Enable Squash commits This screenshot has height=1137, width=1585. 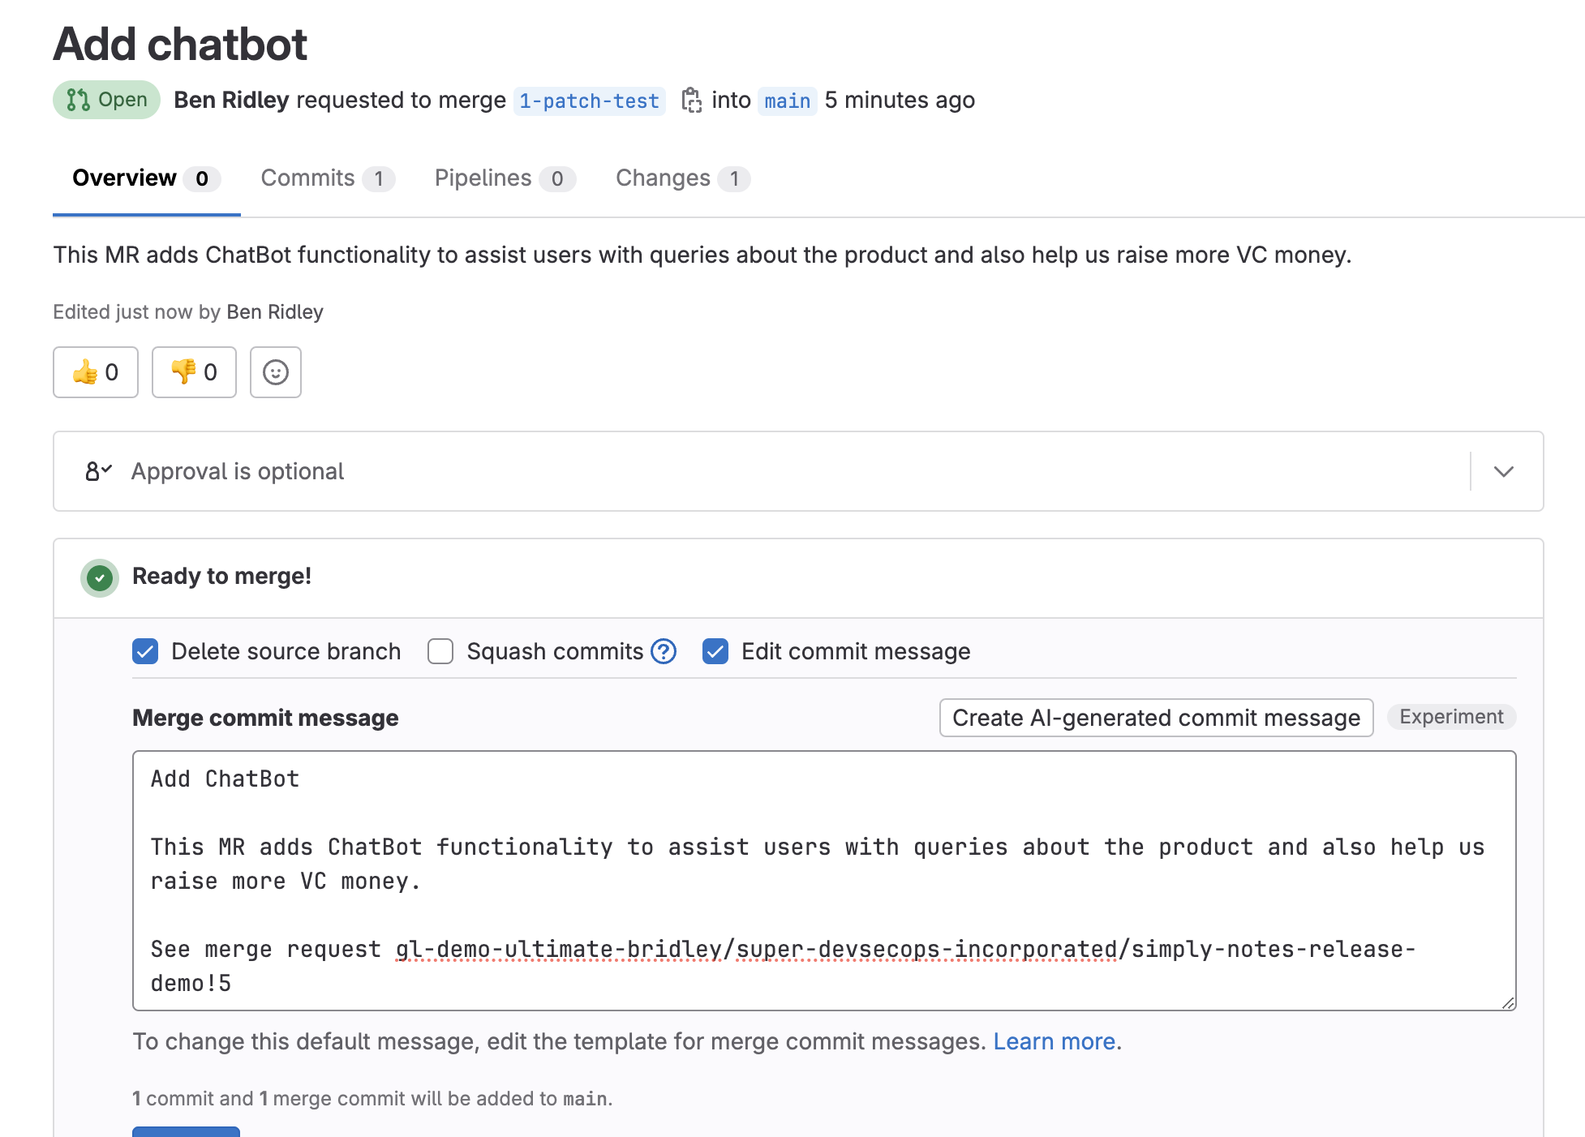[440, 651]
